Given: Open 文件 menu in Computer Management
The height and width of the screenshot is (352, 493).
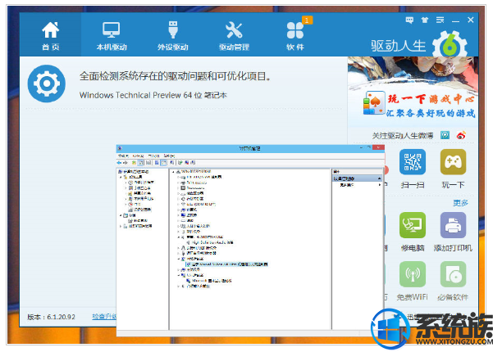Looking at the screenshot, I should pos(123,156).
